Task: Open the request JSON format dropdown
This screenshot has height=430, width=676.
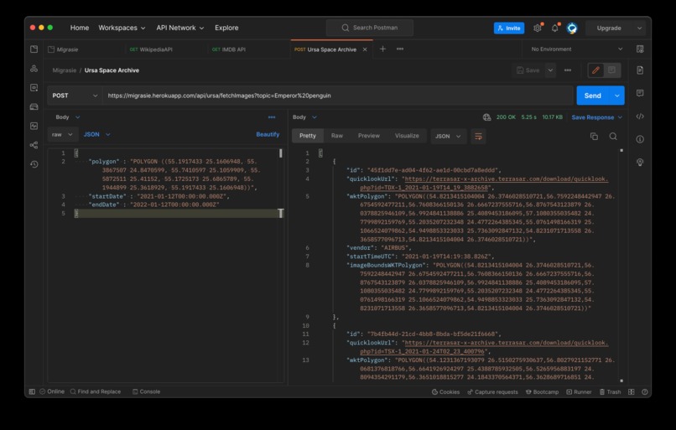Action: point(97,134)
